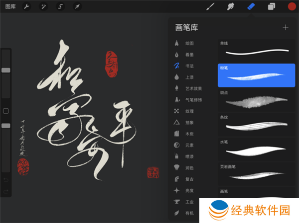
Task: Click the upper brush size slider
Action: 6,71
